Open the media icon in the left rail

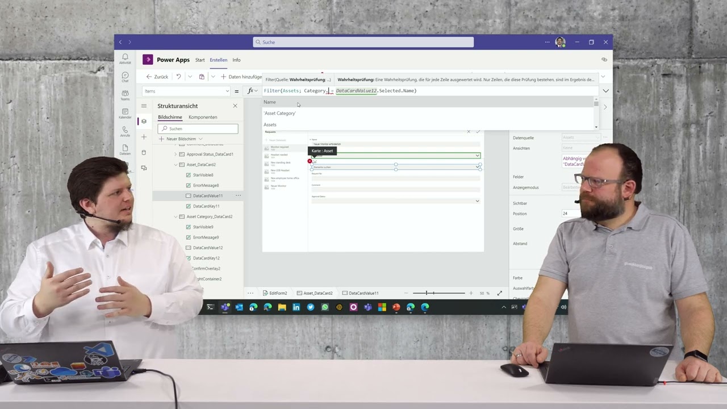coord(144,168)
